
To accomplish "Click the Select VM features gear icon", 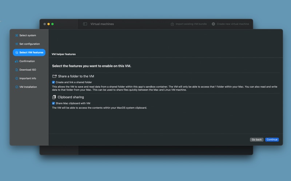I will [16, 52].
